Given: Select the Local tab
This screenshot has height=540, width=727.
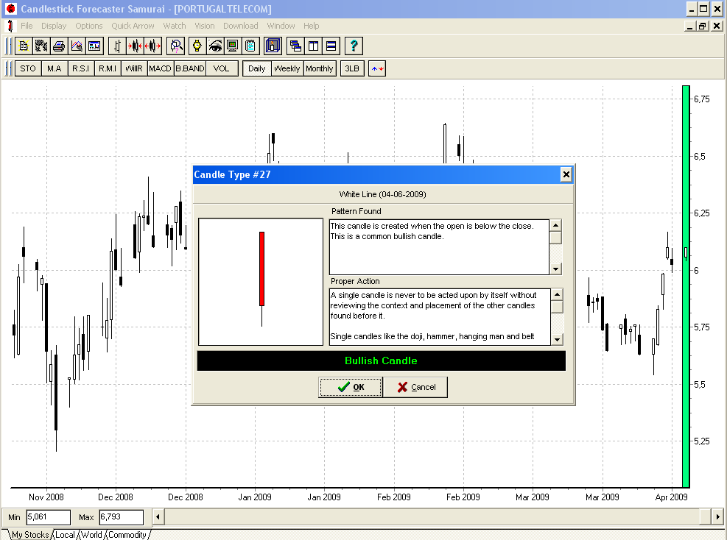Looking at the screenshot, I should (65, 535).
